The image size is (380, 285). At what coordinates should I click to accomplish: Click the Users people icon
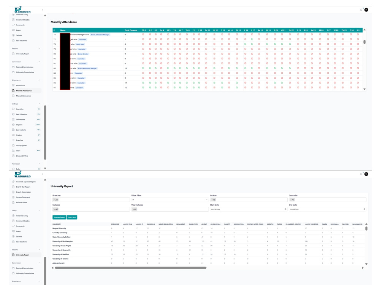click(x=13, y=151)
